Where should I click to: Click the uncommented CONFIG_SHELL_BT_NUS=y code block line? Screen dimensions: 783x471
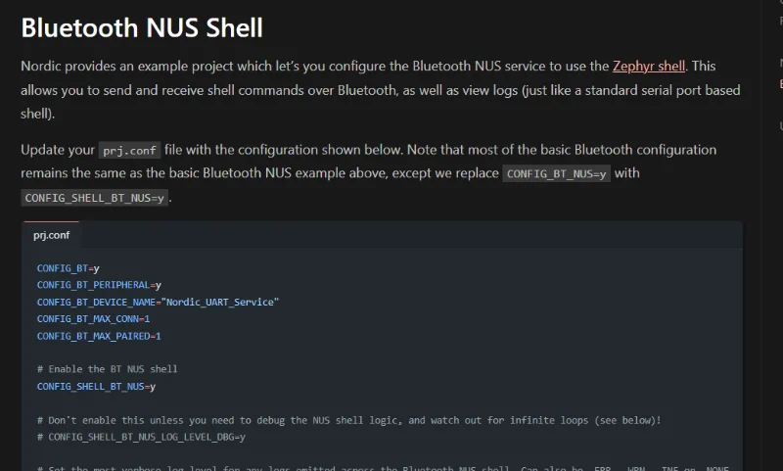[x=96, y=386]
